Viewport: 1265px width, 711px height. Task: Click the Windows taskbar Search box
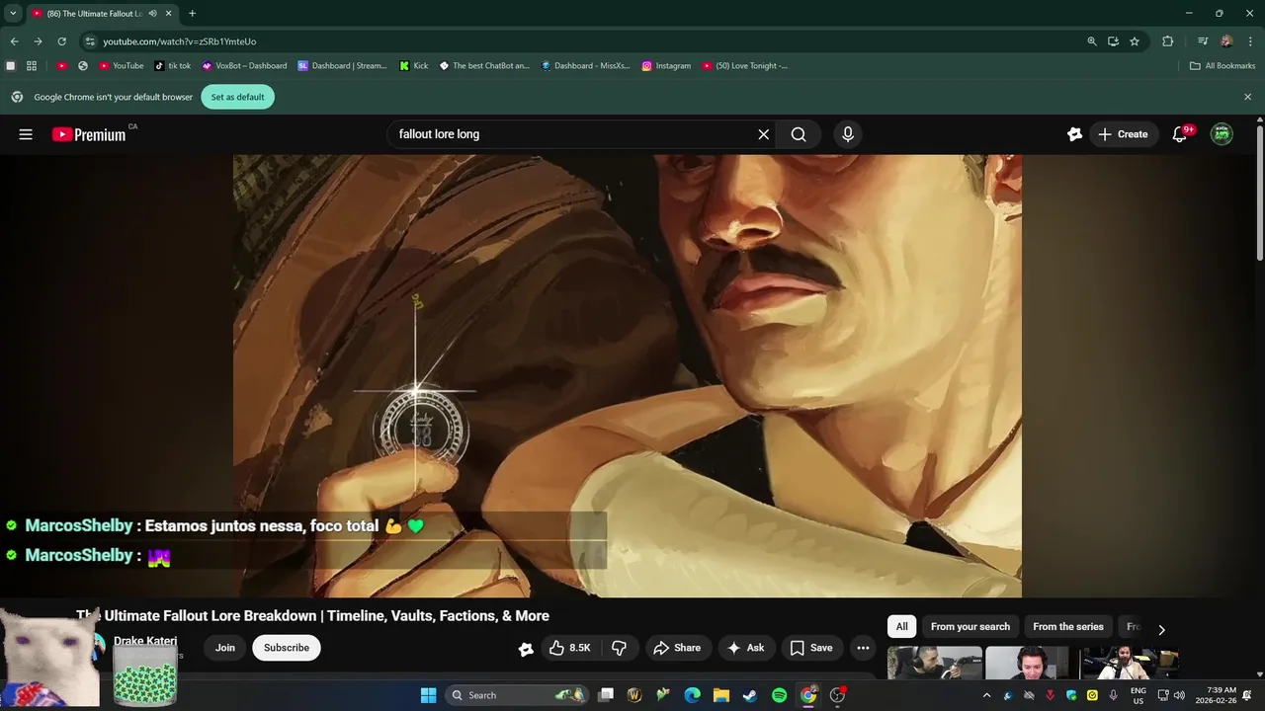(x=517, y=695)
